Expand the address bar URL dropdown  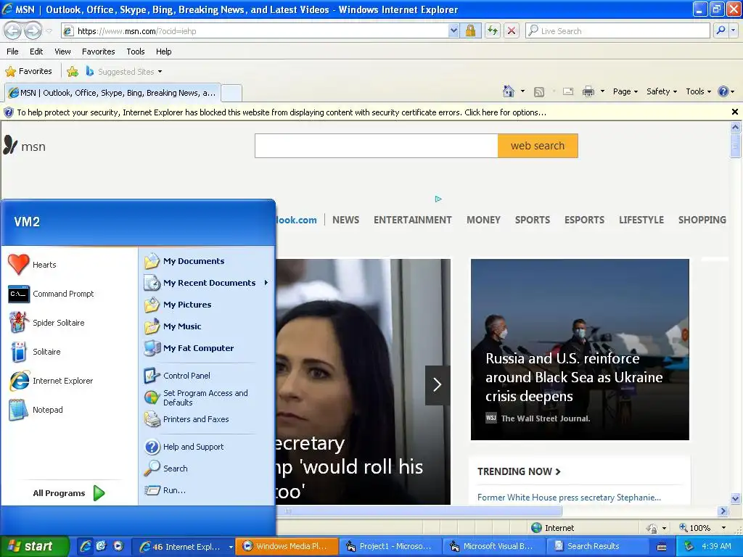[x=453, y=31]
